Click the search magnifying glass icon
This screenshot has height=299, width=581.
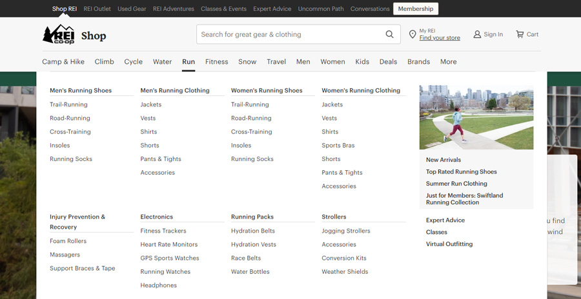[x=389, y=34]
